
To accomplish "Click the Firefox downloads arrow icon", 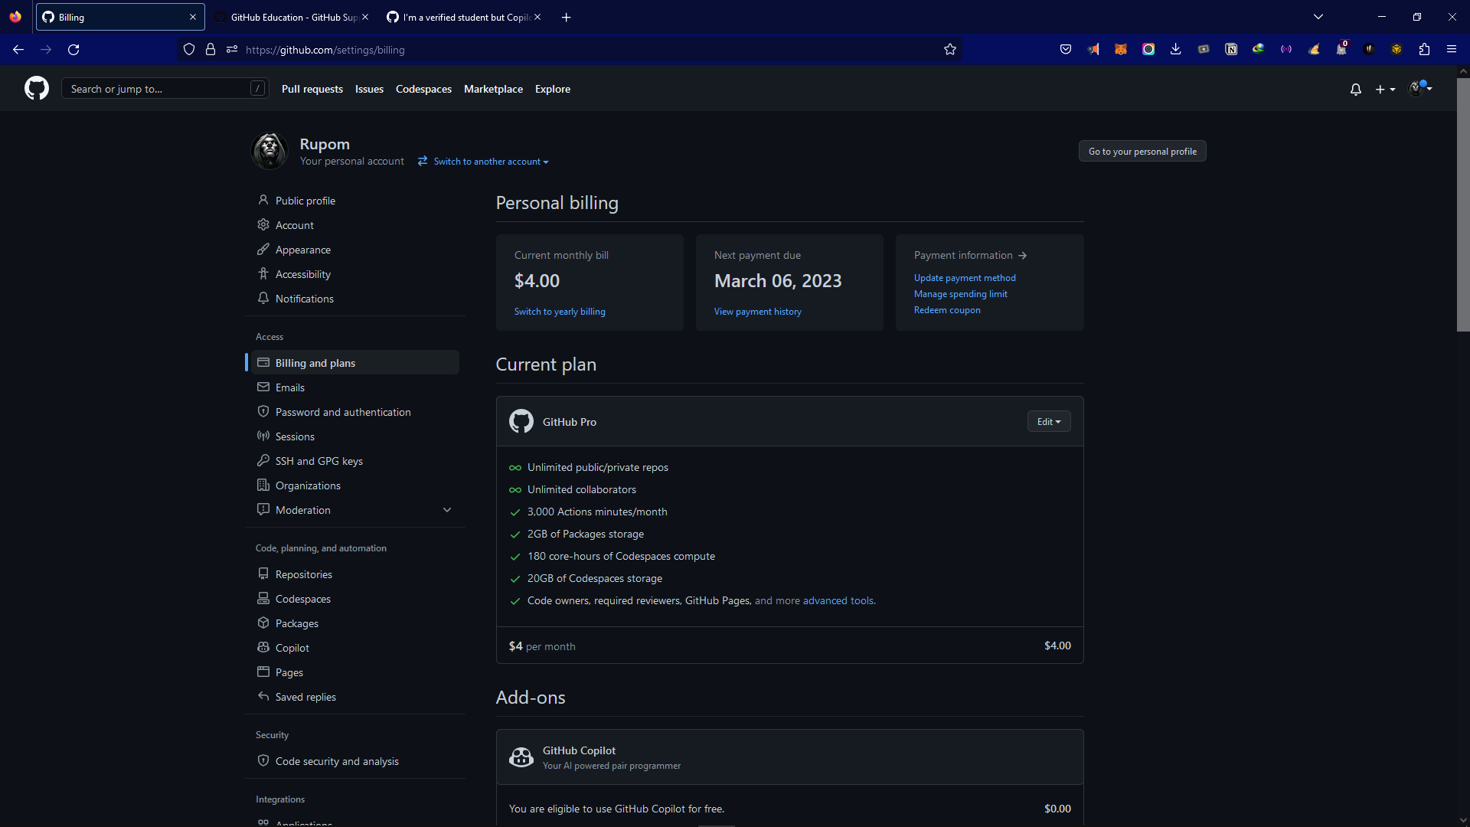I will point(1176,50).
